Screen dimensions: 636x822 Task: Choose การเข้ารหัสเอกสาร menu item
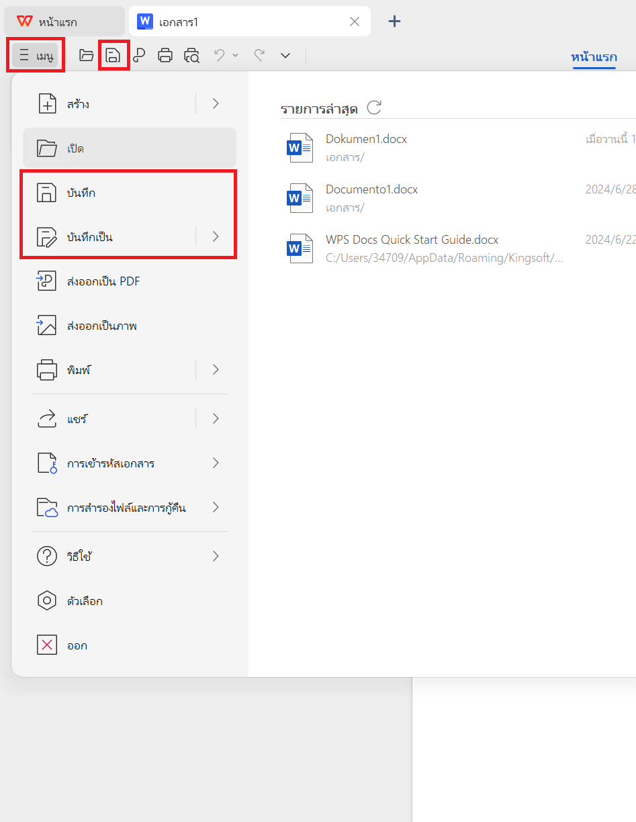[130, 463]
